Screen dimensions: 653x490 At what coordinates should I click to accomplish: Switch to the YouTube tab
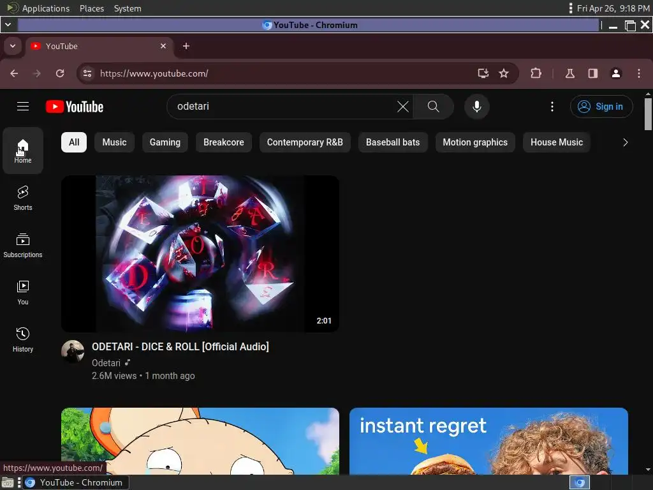click(100, 46)
